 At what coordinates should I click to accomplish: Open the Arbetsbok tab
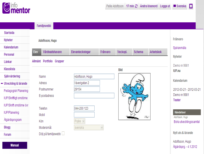(x=158, y=52)
